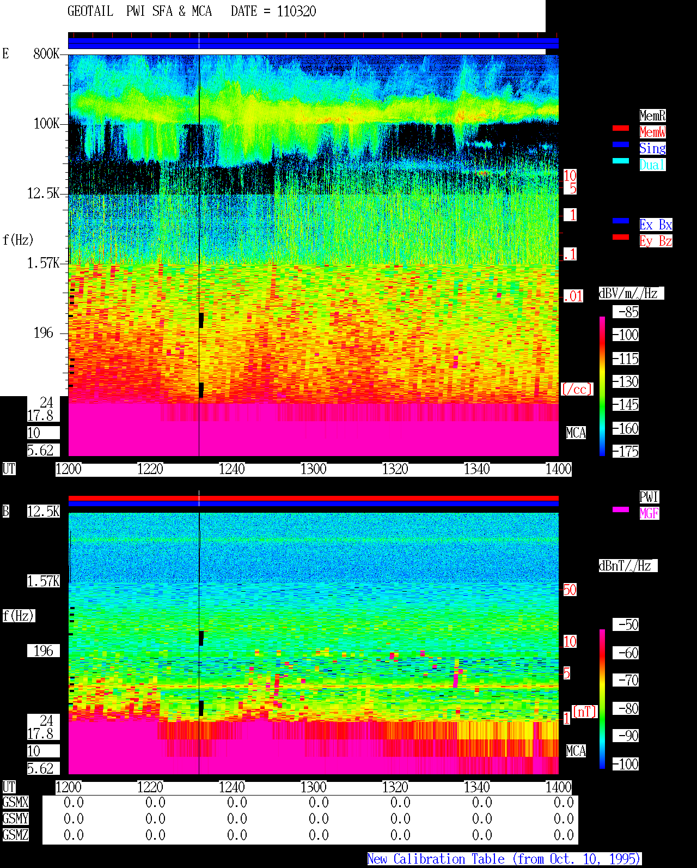This screenshot has height=868, width=697.
Task: Click the 1300 UT label under the E spectrogram
Action: [x=313, y=469]
